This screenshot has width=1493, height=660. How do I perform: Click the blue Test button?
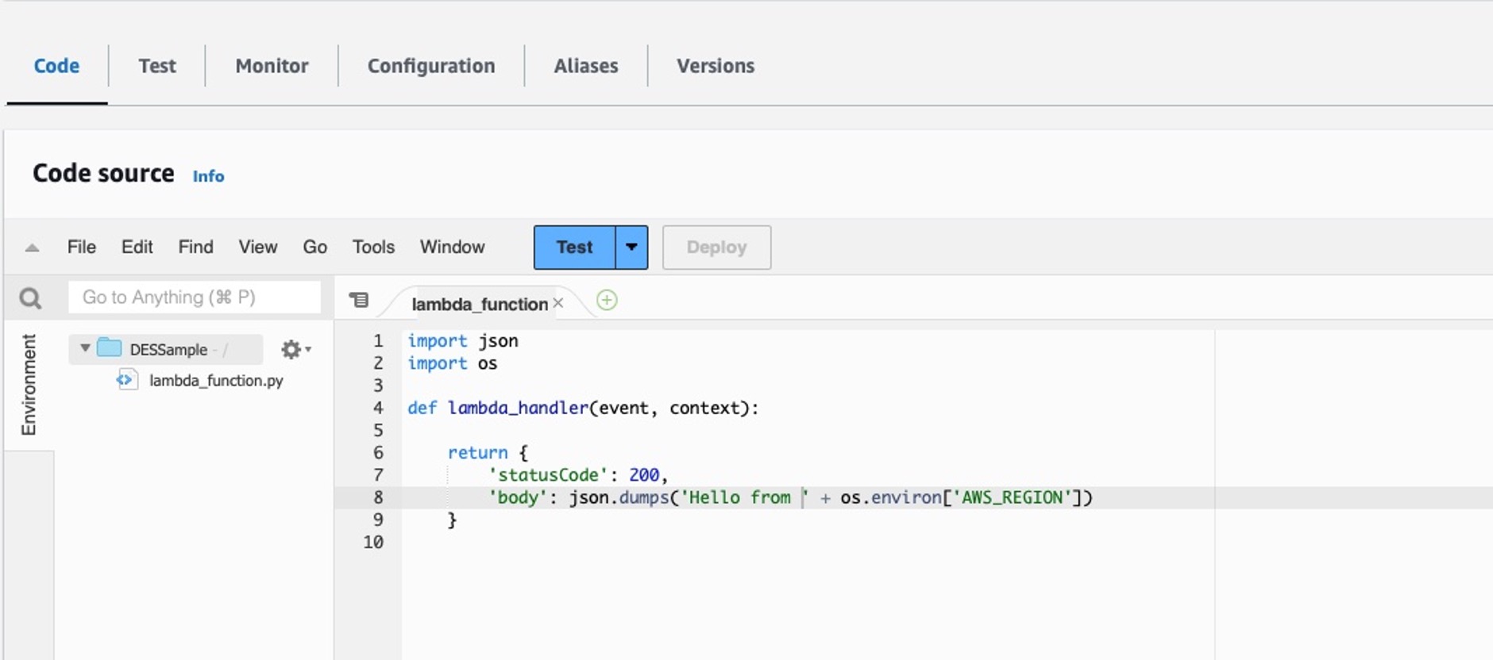click(574, 247)
